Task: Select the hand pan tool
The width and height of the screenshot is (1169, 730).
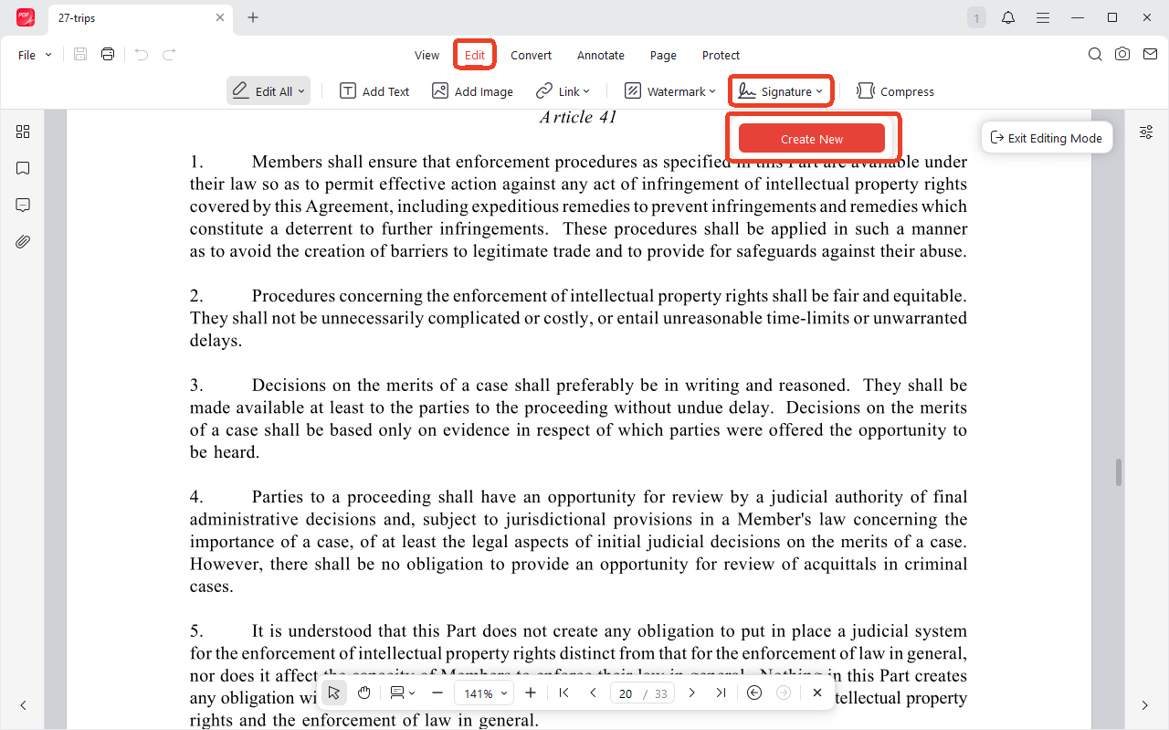Action: pos(364,693)
